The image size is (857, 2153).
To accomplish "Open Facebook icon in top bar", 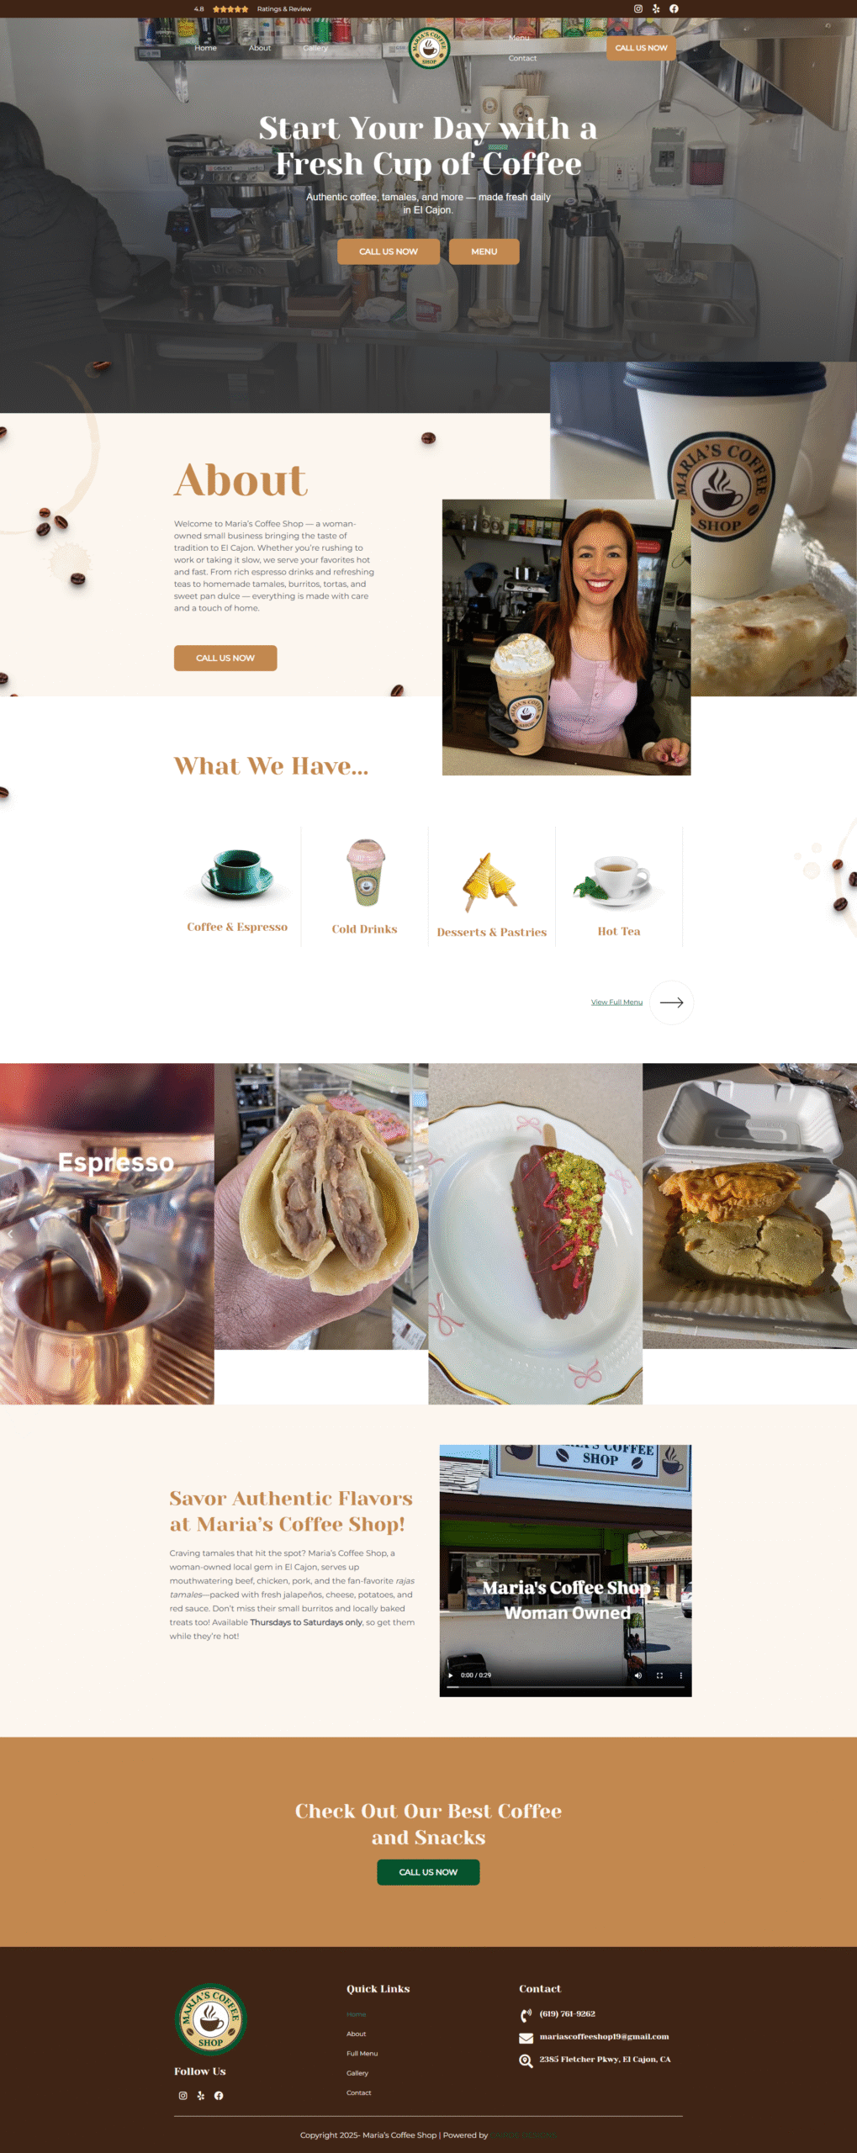I will [x=674, y=8].
